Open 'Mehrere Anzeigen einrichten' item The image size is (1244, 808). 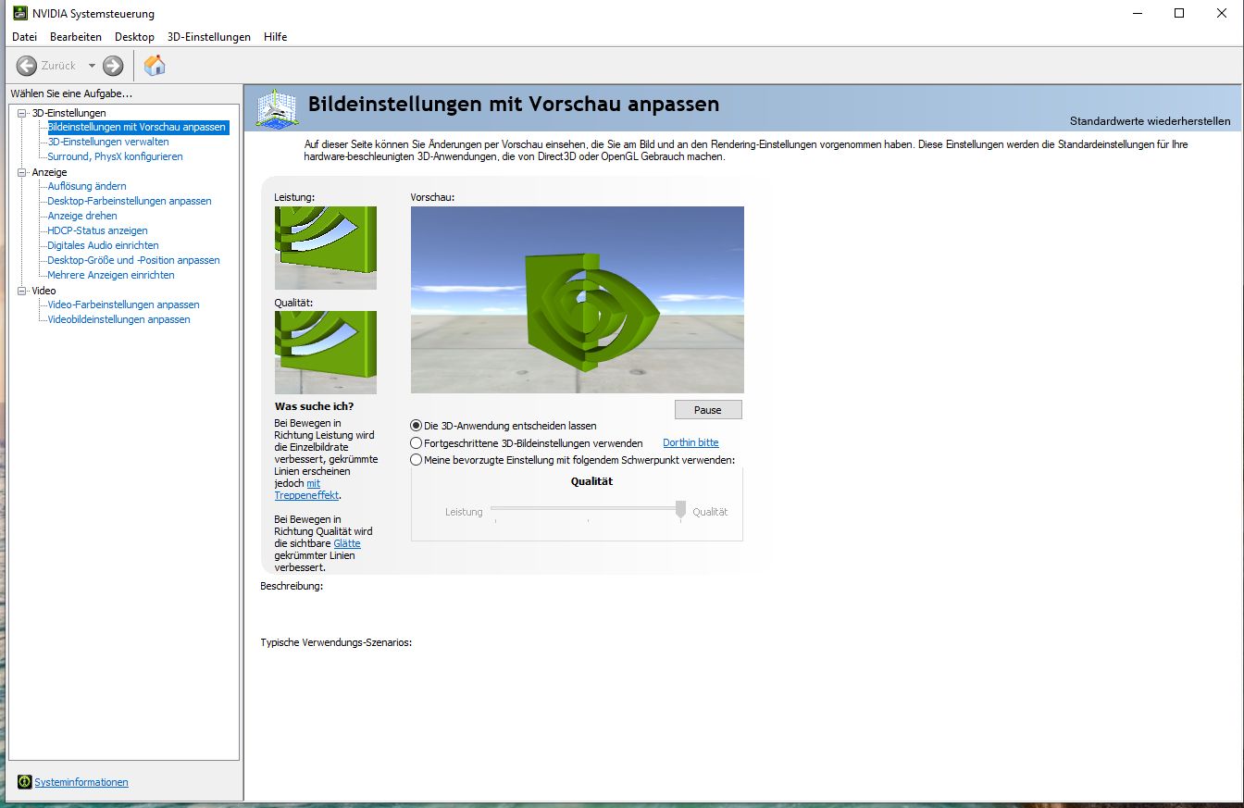coord(111,275)
